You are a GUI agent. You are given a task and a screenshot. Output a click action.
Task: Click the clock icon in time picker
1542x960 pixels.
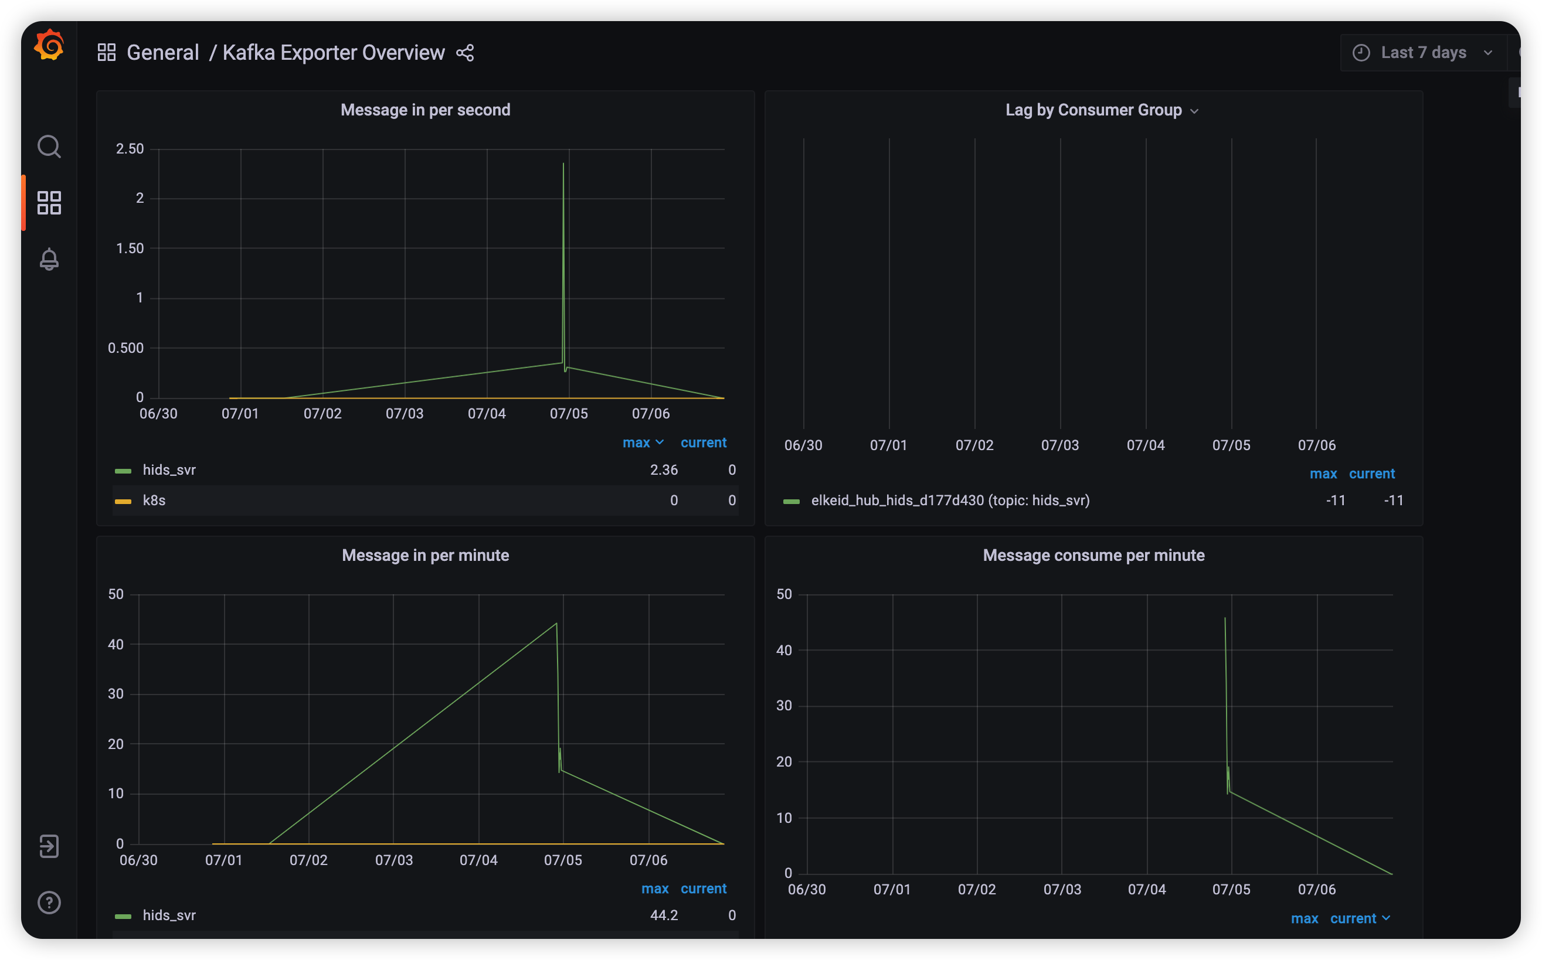1361,52
